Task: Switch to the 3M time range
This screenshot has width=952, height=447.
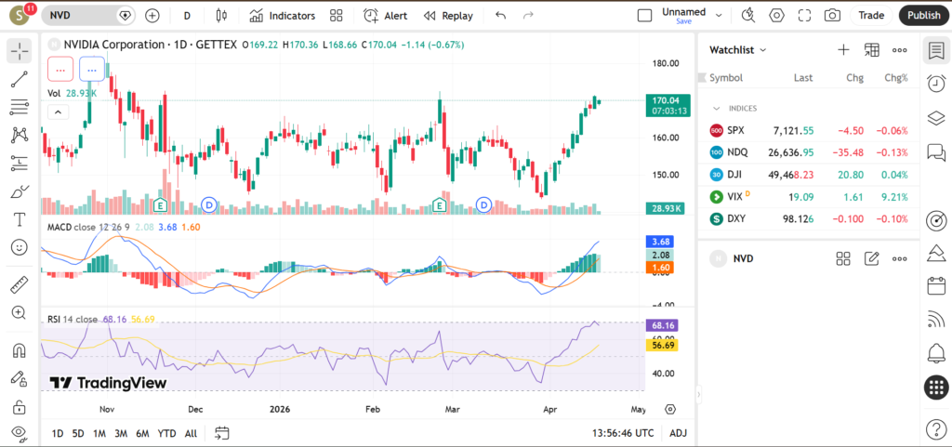Action: pos(121,433)
